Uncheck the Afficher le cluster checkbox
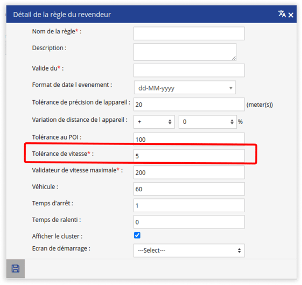The image size is (302, 285). [x=137, y=235]
